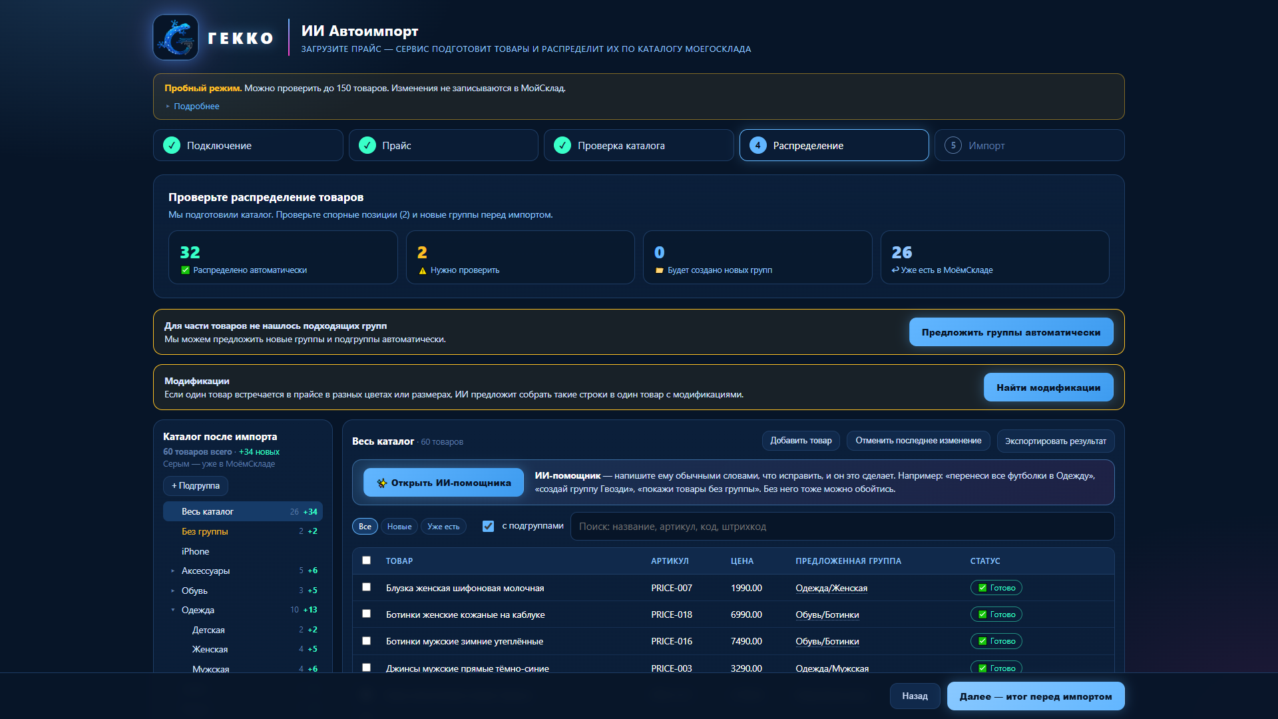
Task: Click the folder icon by Будет создано новых групп
Action: (660, 270)
